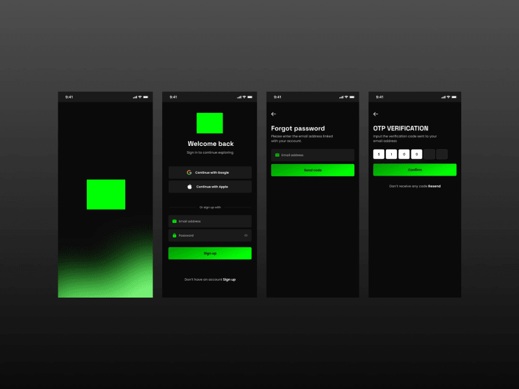
Task: Click Continue with Google button
Action: [x=210, y=172]
